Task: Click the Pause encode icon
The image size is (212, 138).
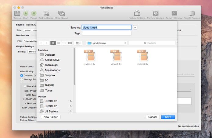Action: [x=34, y=13]
